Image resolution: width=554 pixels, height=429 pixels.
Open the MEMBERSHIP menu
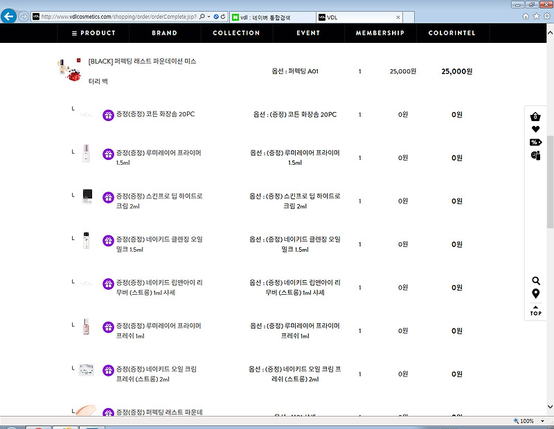point(379,33)
